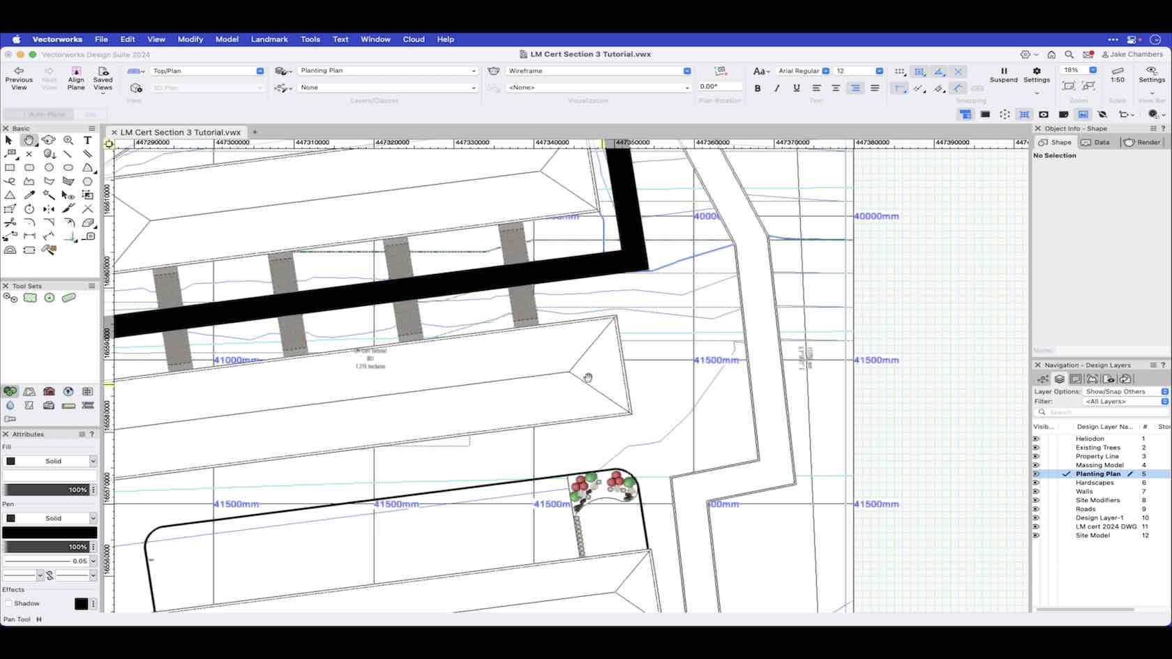Select the Triangle tool
The image size is (1172, 659).
click(x=9, y=195)
